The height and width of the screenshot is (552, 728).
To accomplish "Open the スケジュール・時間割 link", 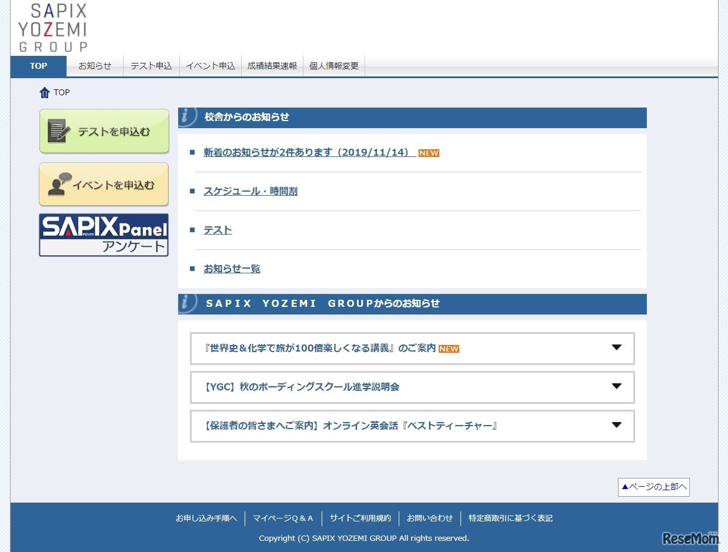I will 251,191.
